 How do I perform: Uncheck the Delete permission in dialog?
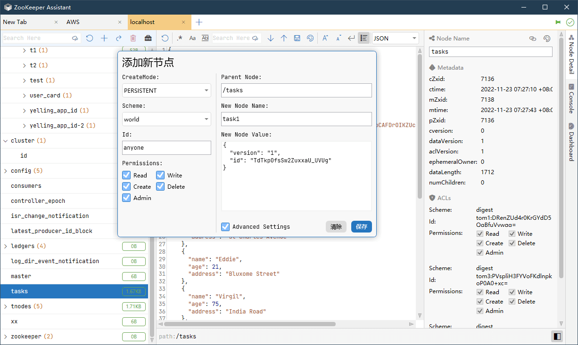tap(160, 186)
